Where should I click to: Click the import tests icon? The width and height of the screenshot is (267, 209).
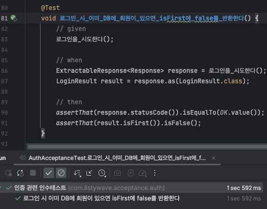pyautogui.click(x=130, y=173)
